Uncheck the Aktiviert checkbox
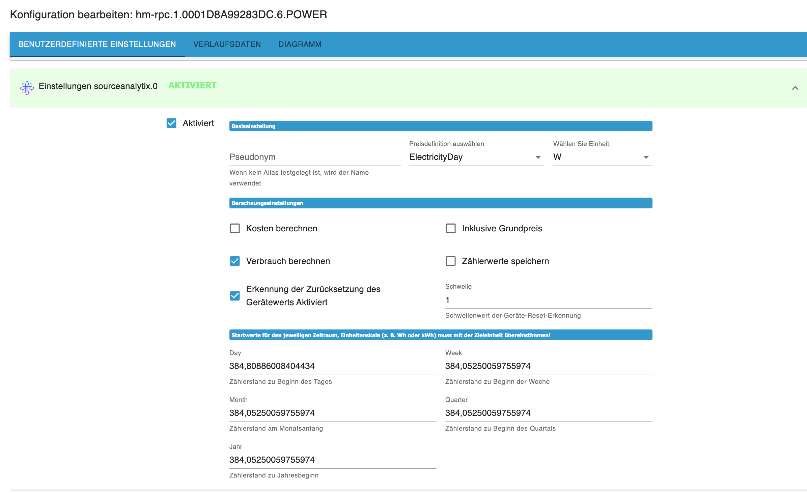807x493 pixels. 171,123
